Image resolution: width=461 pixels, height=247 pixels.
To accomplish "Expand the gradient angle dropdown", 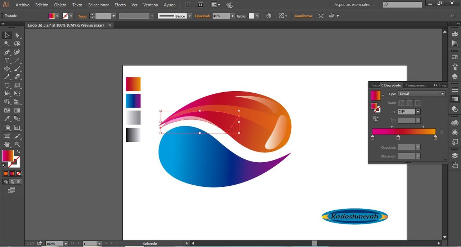I will [x=418, y=112].
